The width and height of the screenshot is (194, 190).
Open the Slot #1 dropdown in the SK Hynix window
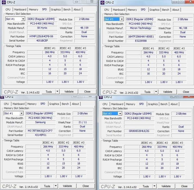[x=23, y=19]
